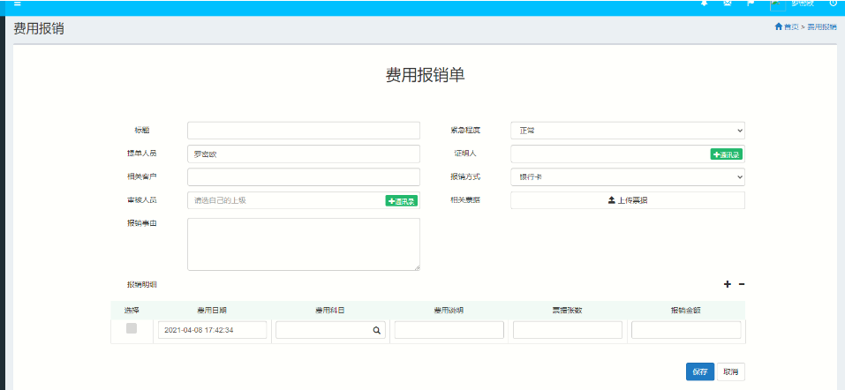The width and height of the screenshot is (845, 390).
Task: Add a row with the plus icon
Action: [728, 284]
